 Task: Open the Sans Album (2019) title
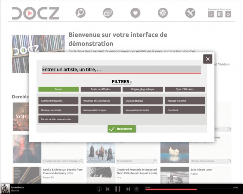(201, 170)
